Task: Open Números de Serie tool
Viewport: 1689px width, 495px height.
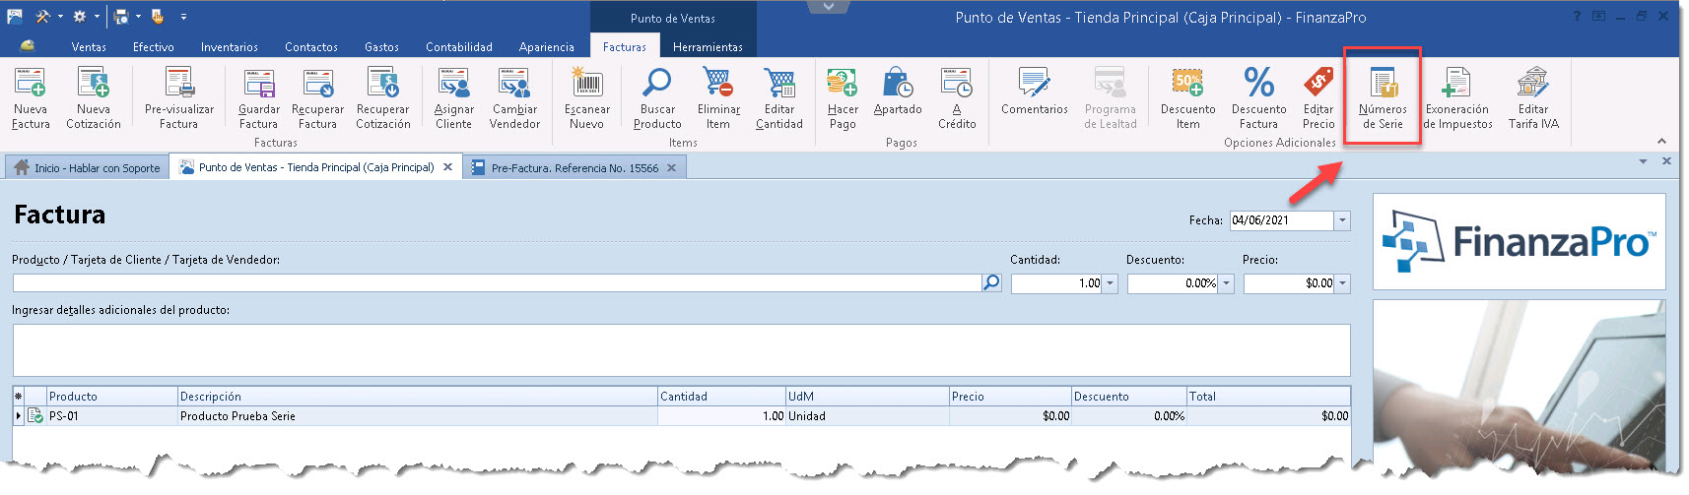Action: [x=1383, y=98]
